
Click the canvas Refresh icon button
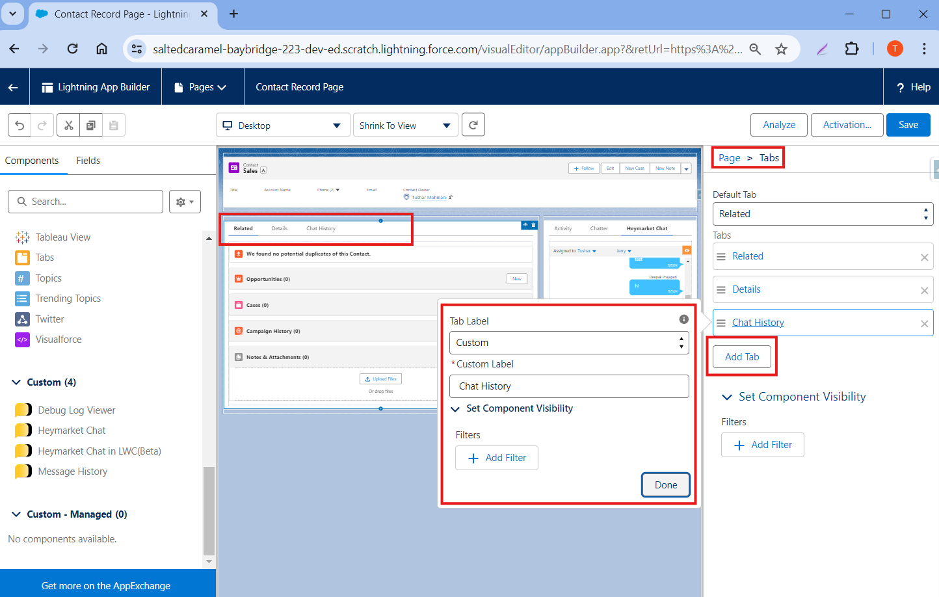pos(473,125)
